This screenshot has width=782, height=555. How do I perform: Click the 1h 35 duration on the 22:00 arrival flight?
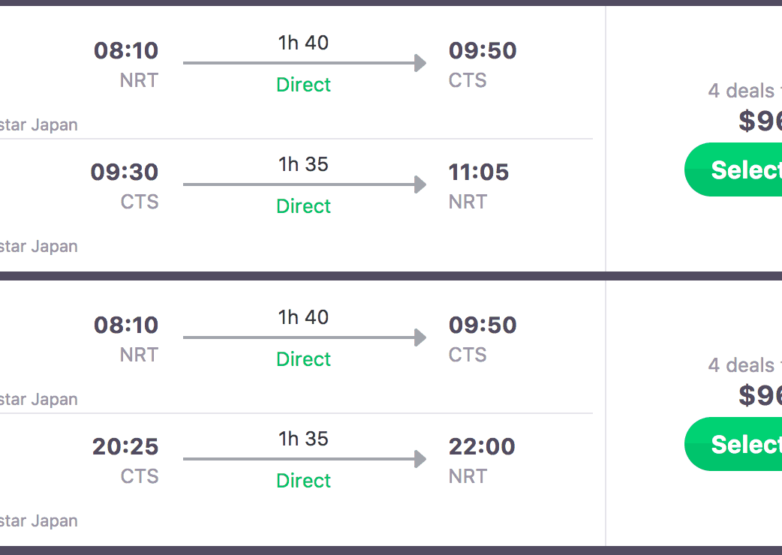(x=304, y=439)
